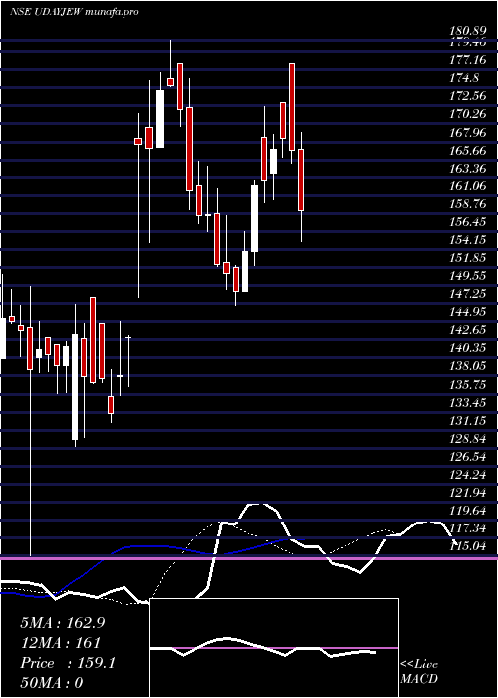The image size is (498, 698).
Task: Select the Price : 159.1 readout
Action: click(x=68, y=663)
